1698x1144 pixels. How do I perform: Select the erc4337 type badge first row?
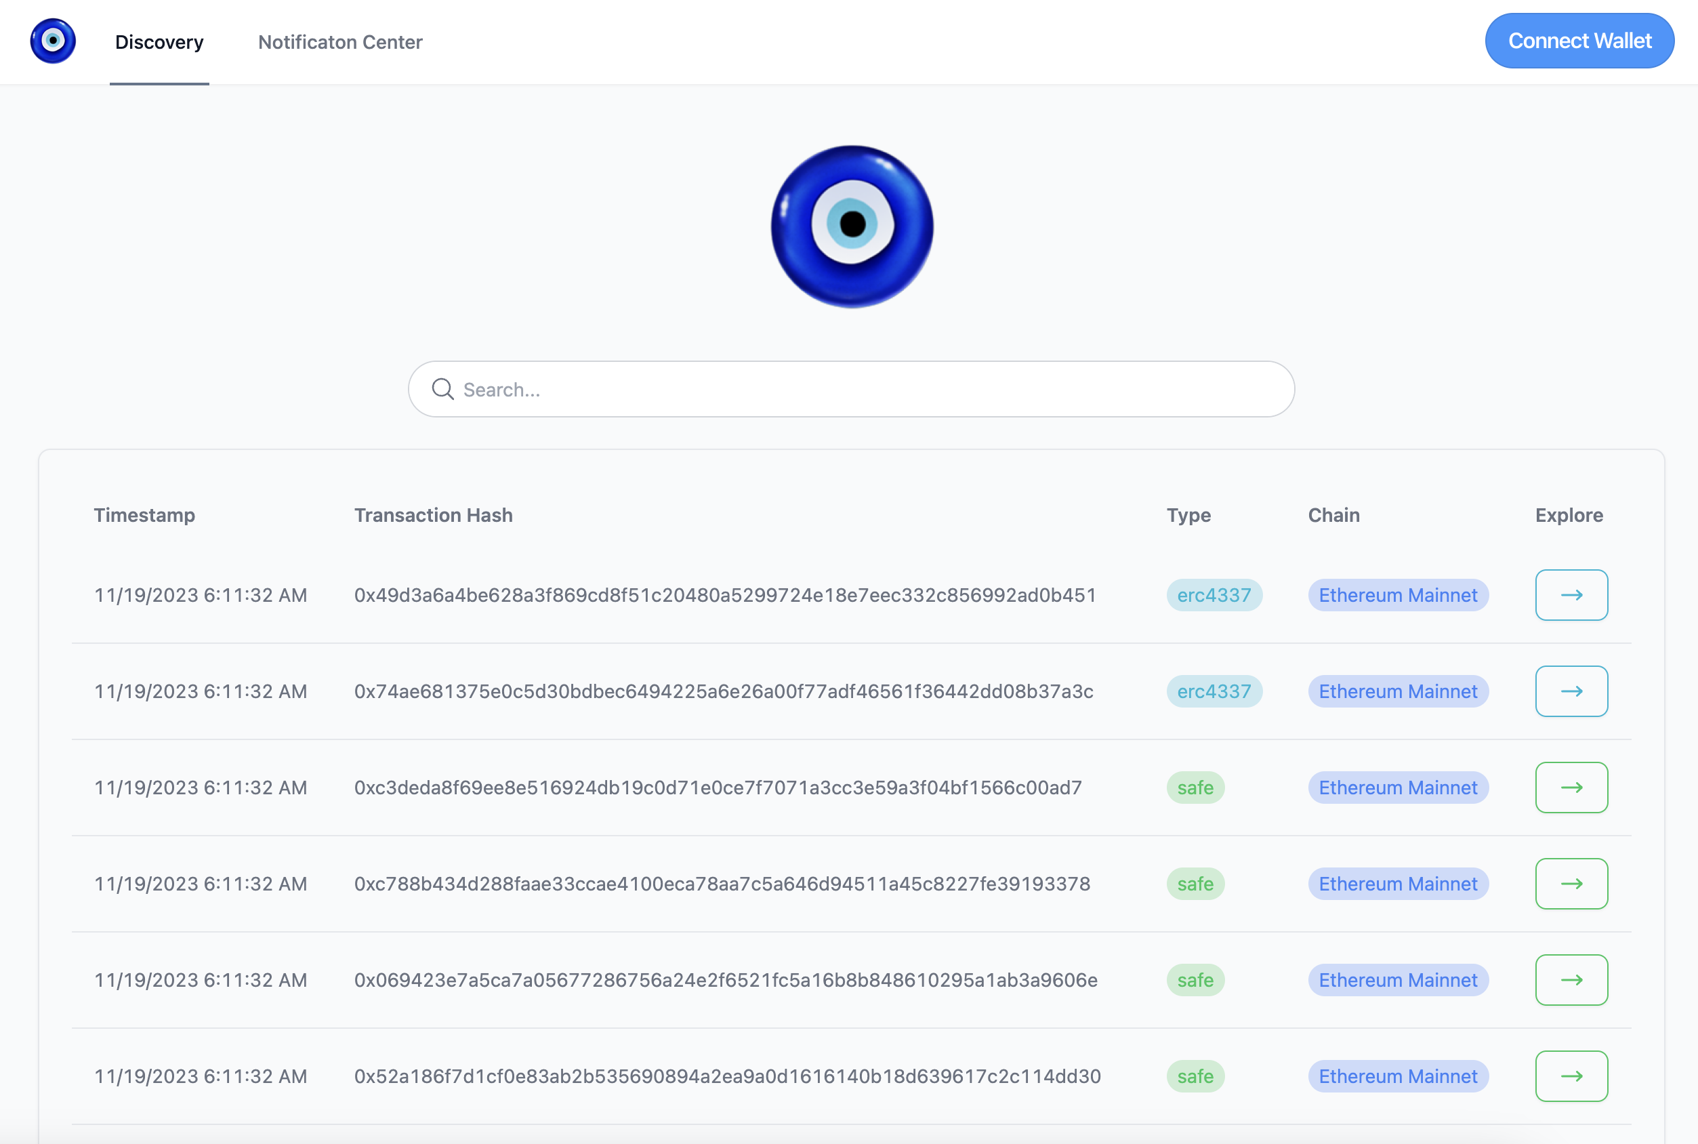coord(1213,594)
